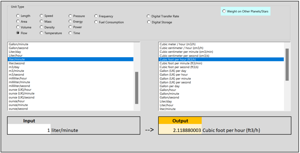Viewport: 300px width, 153px height.
Task: Select Cubic meter / hour (m3/h) output unit
Action: pyautogui.click(x=221, y=44)
